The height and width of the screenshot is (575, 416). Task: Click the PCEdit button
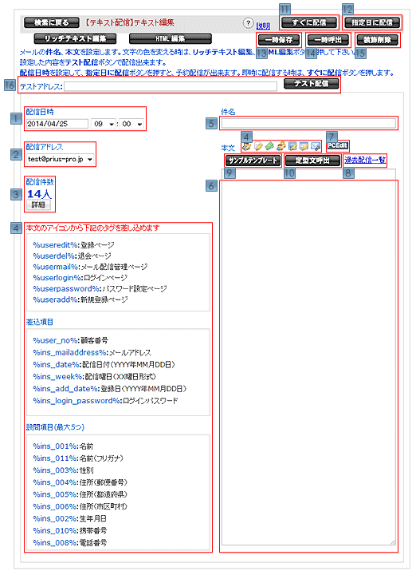click(x=337, y=145)
